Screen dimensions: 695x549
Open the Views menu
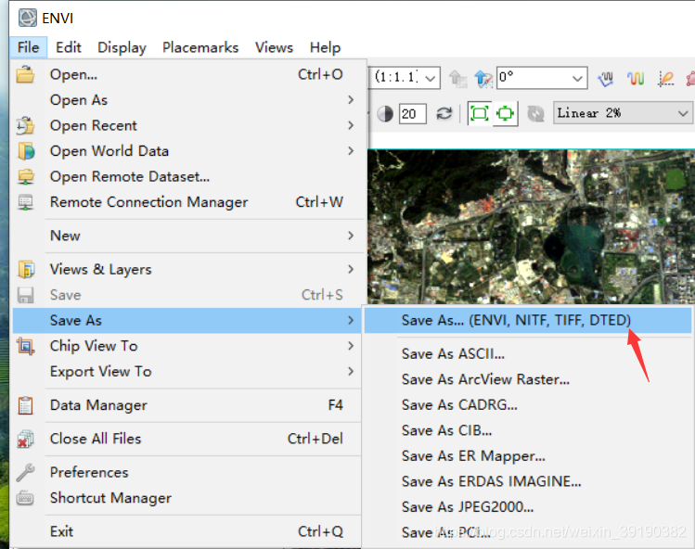click(274, 47)
